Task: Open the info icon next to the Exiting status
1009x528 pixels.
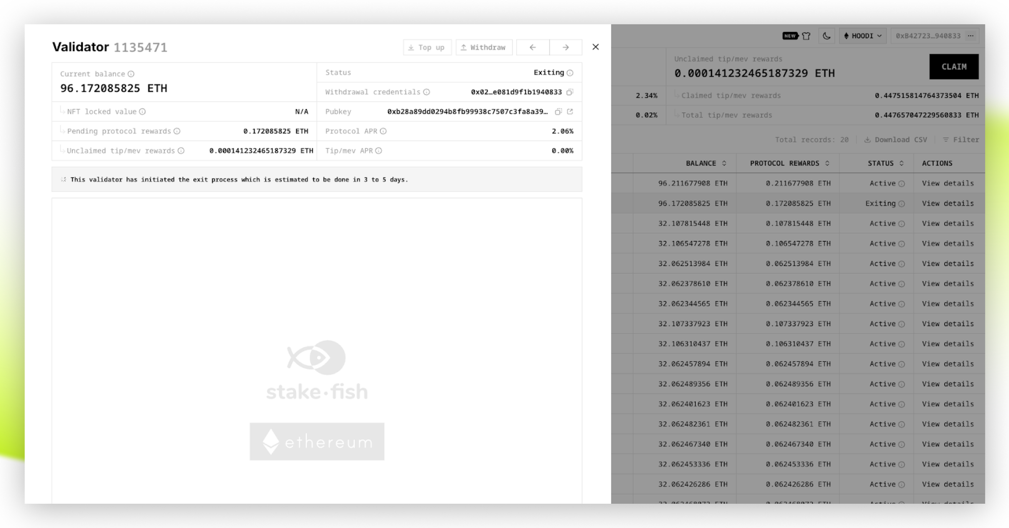Action: (570, 73)
